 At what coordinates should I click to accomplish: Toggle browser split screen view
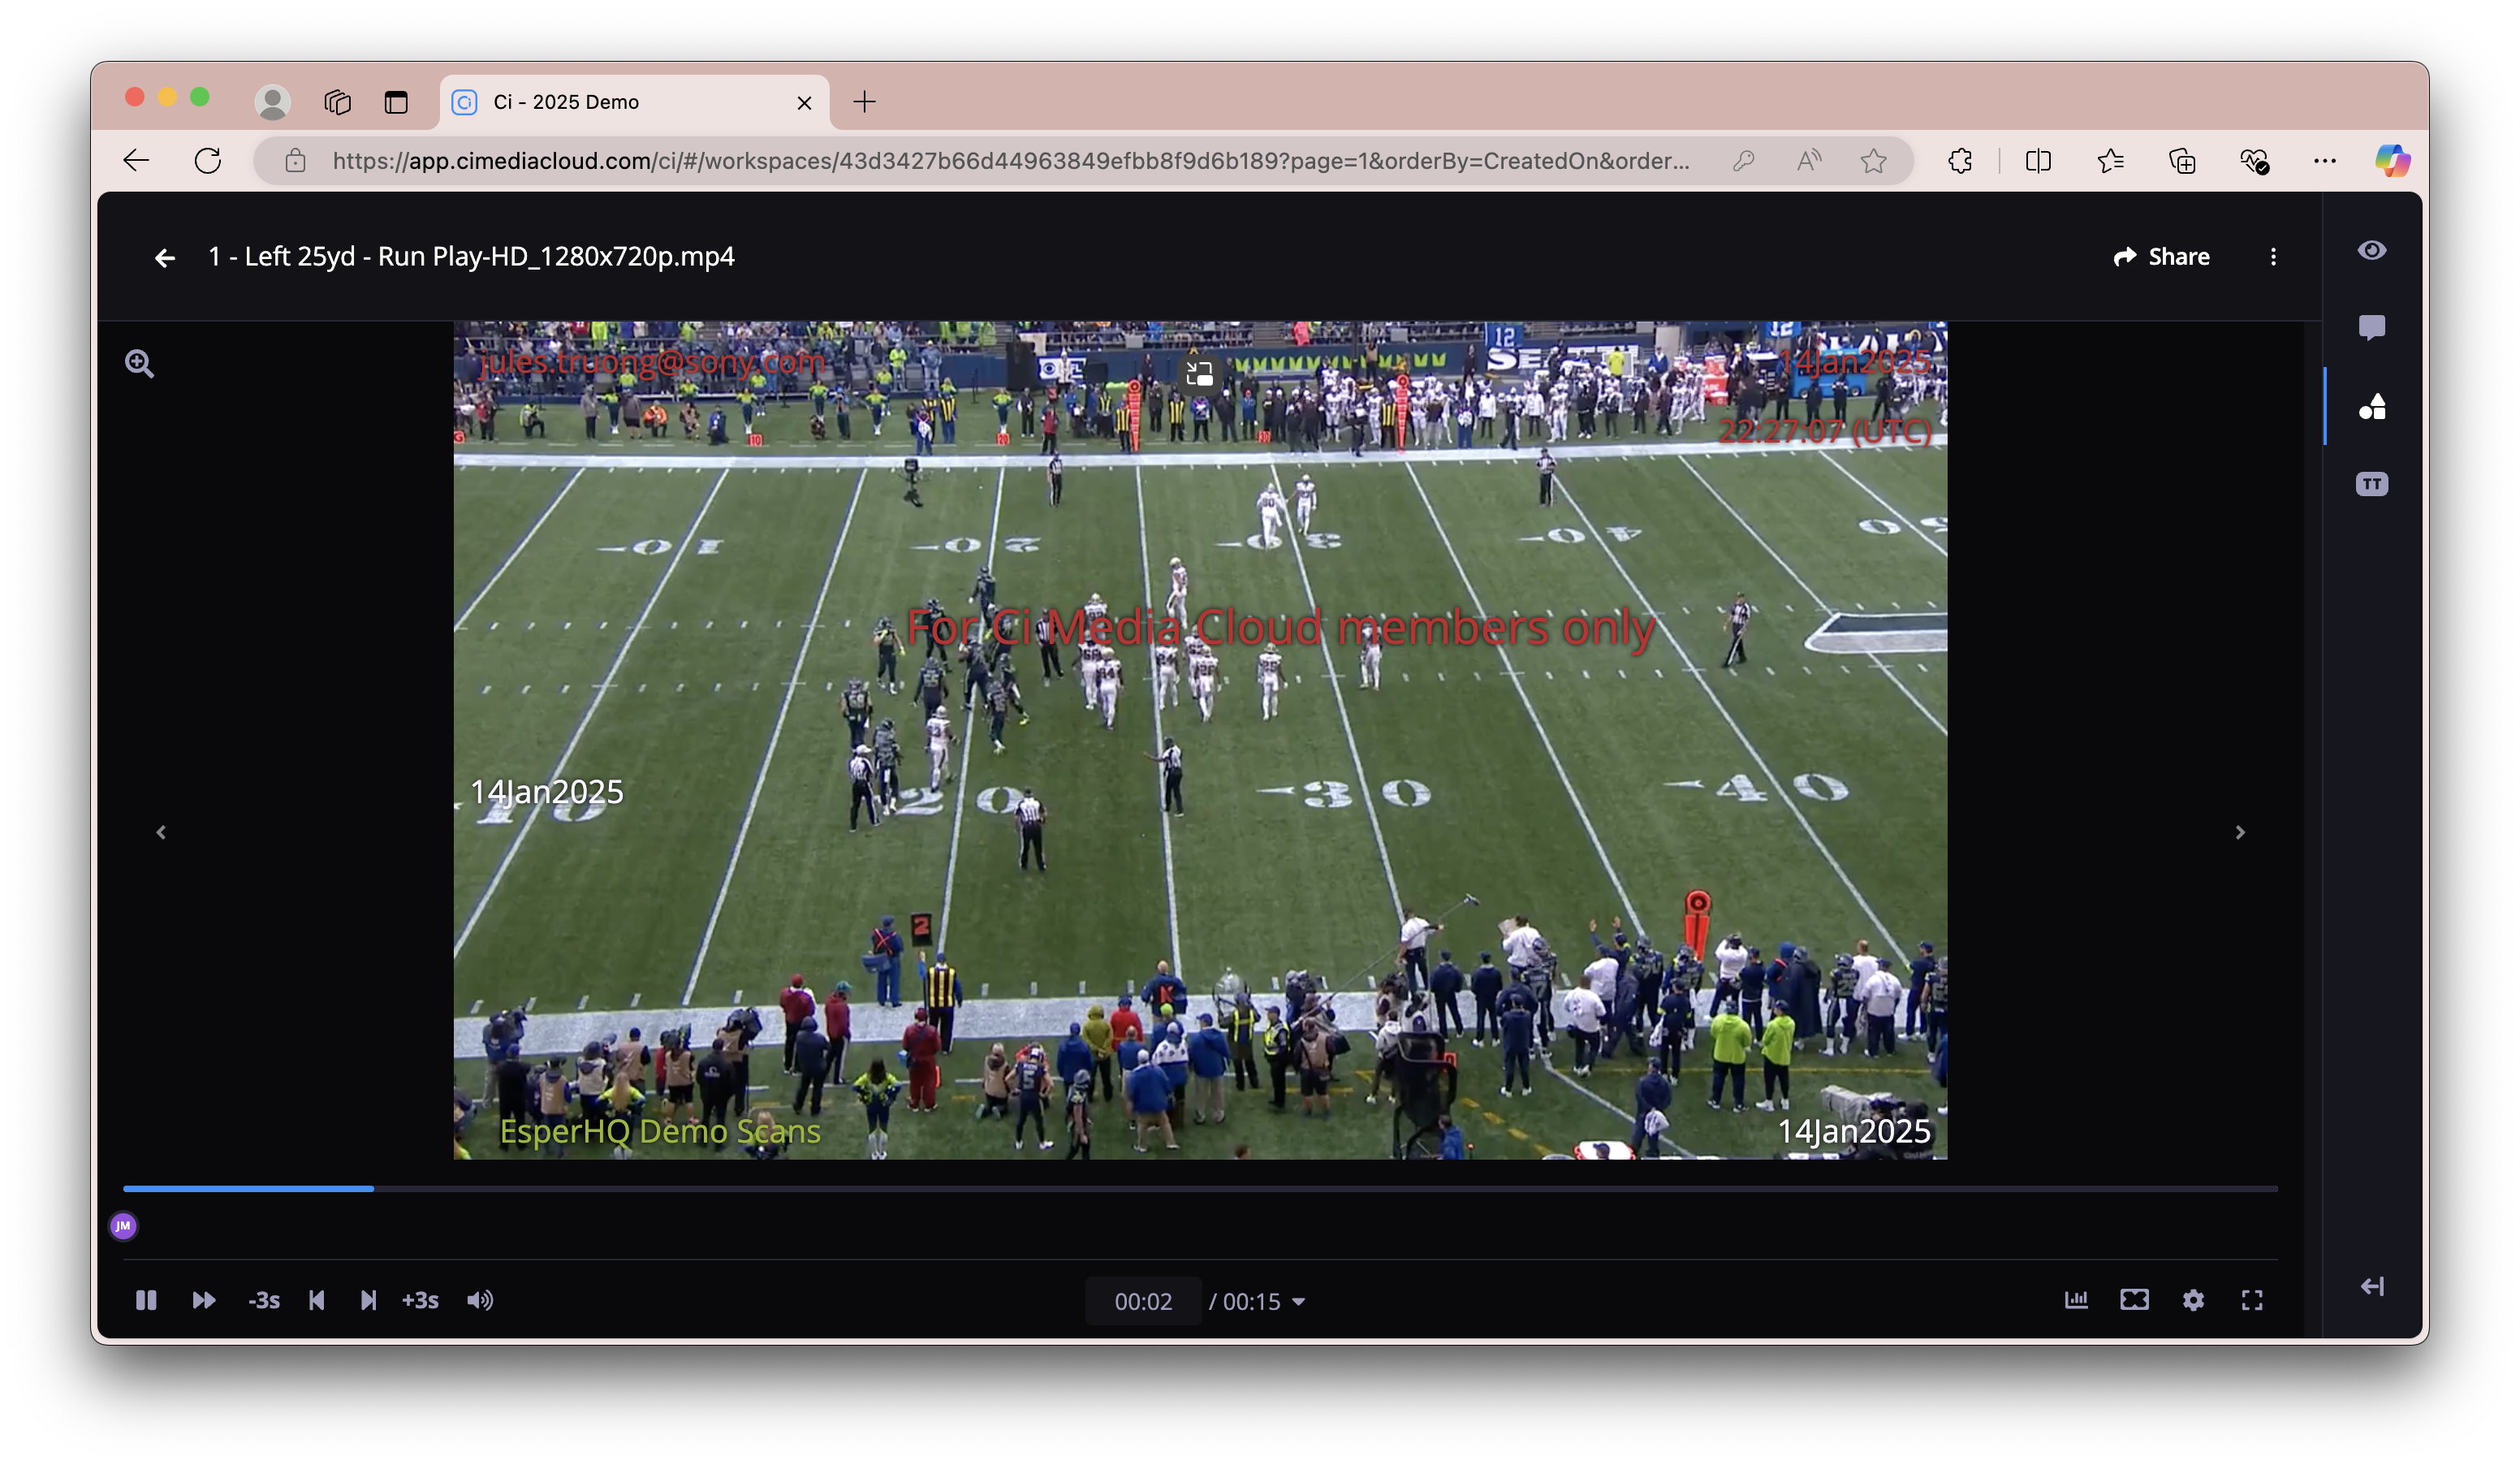point(2038,160)
